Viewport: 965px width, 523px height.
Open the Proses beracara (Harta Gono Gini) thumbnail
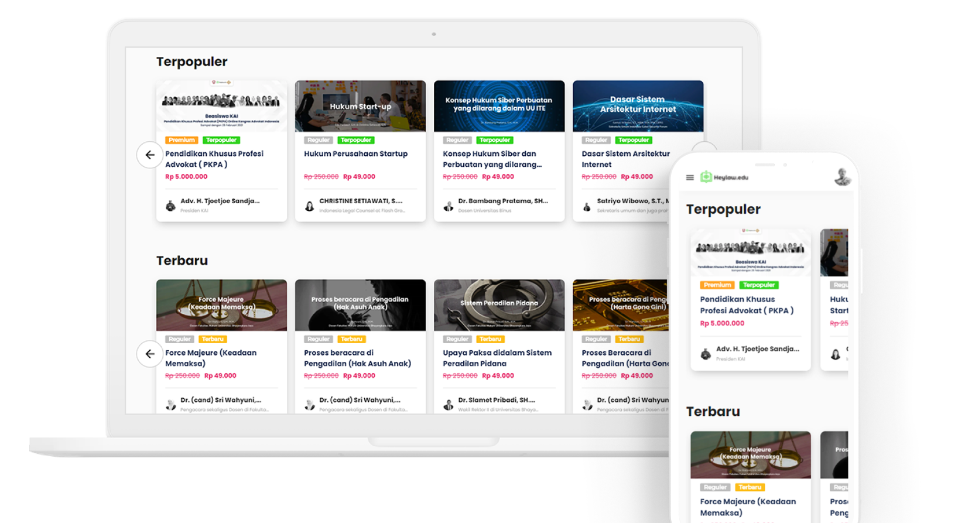(621, 305)
